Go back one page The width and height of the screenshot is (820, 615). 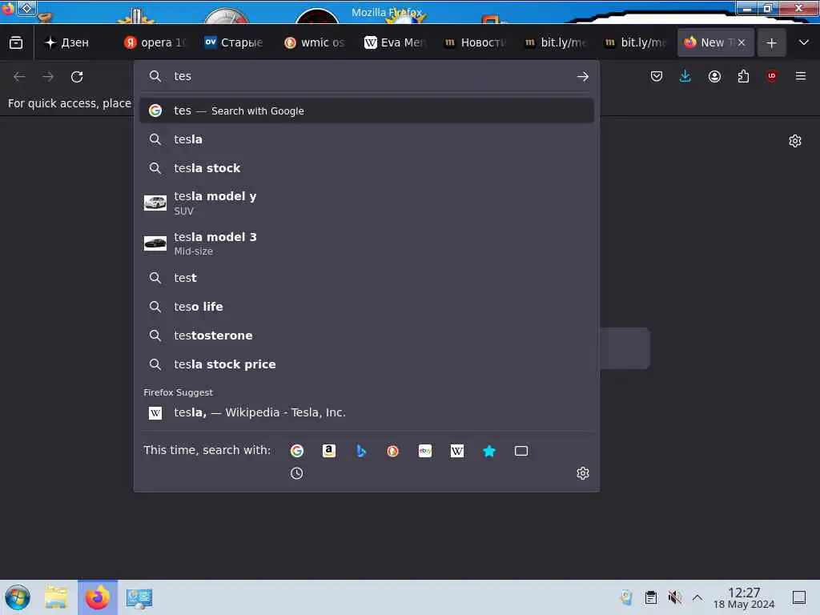[x=19, y=77]
